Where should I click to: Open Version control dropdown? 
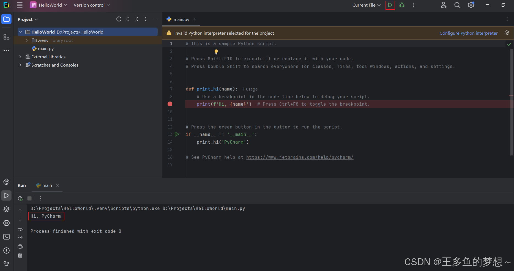click(92, 5)
